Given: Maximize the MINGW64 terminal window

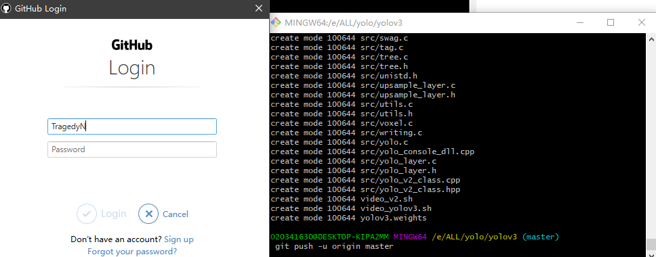Looking at the screenshot, I should [x=611, y=22].
